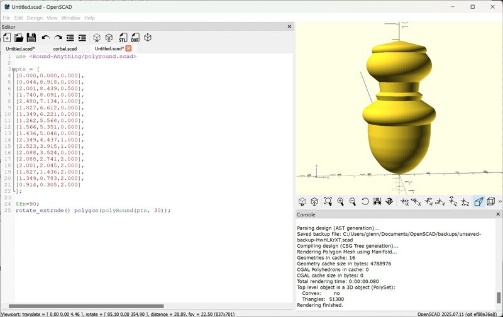Switch to orthogonal projection view
503x317 pixels.
click(491, 202)
